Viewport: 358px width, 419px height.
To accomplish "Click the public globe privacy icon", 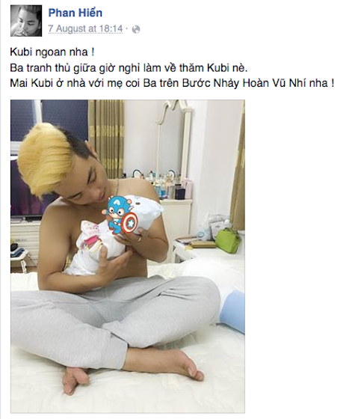I will pyautogui.click(x=136, y=29).
